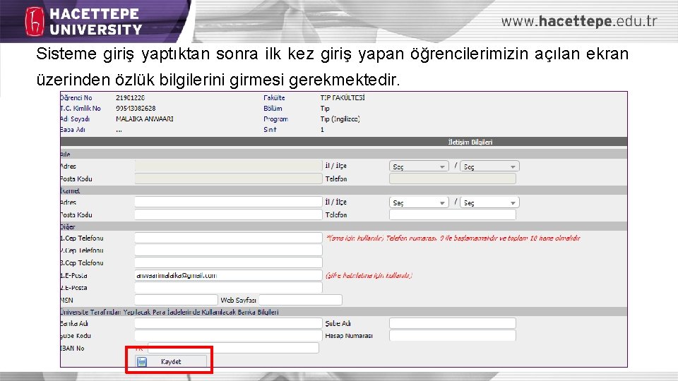
Task: Click the İkamet Posta Kodu field
Action: pos(228,214)
